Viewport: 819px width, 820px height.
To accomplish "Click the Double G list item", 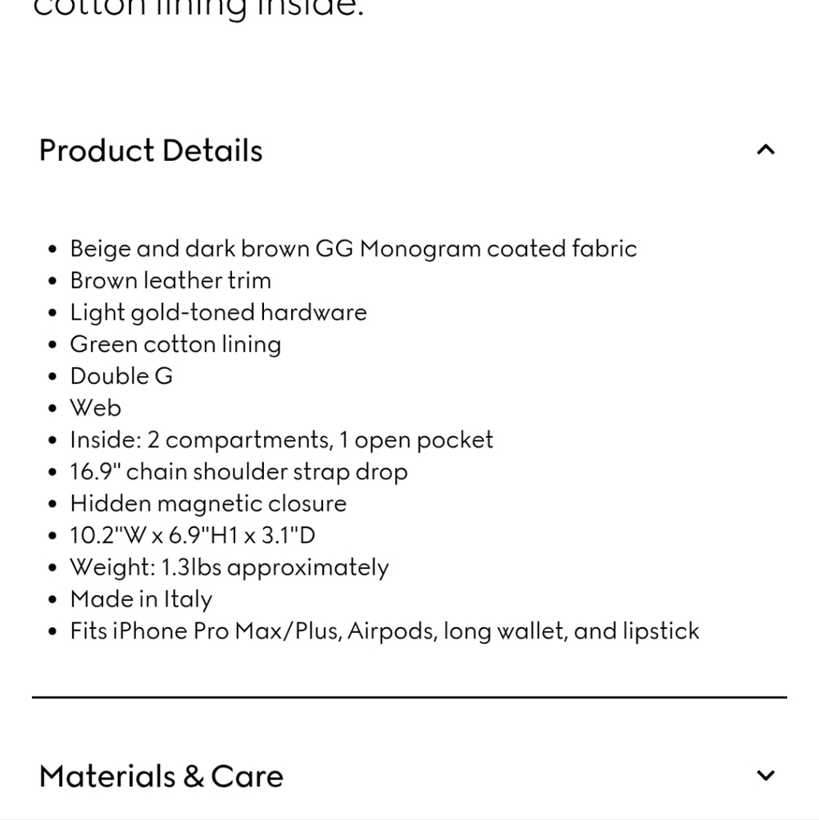I will [121, 376].
